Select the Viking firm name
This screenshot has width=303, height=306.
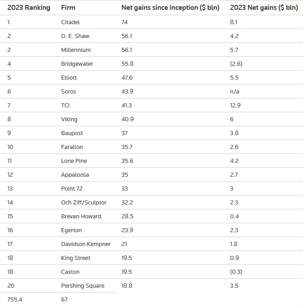click(x=69, y=119)
